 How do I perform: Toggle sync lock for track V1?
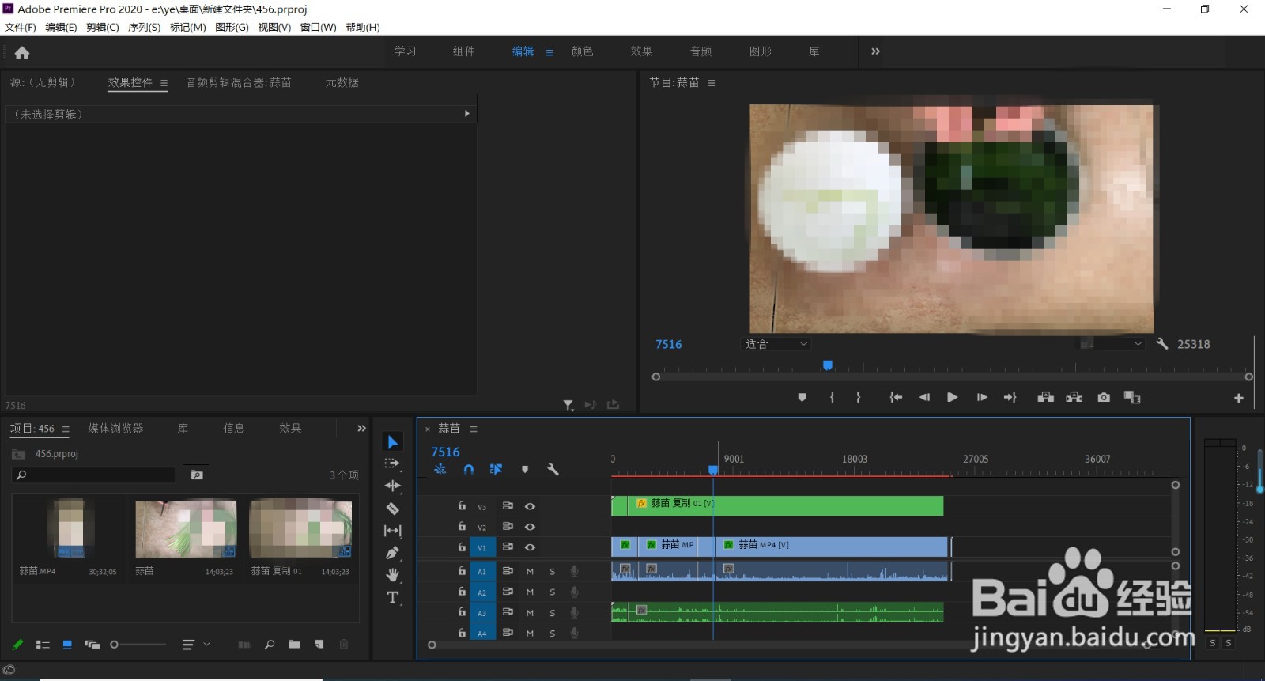[x=508, y=547]
